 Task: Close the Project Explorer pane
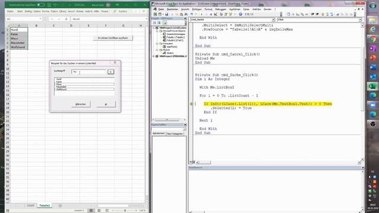click(185, 18)
